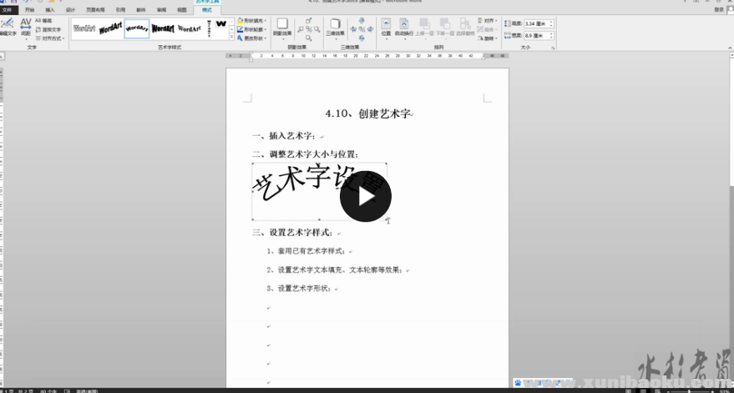
Task: Click the Edit Text (编辑文字) icon
Action: (8, 27)
